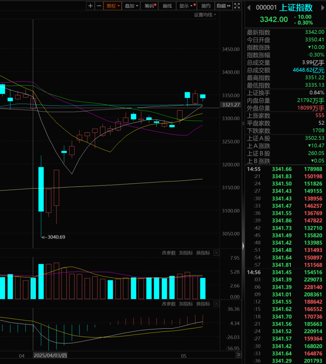The image size is (326, 364).
Task: Click 换指标 in volume panel
Action: tap(203, 253)
